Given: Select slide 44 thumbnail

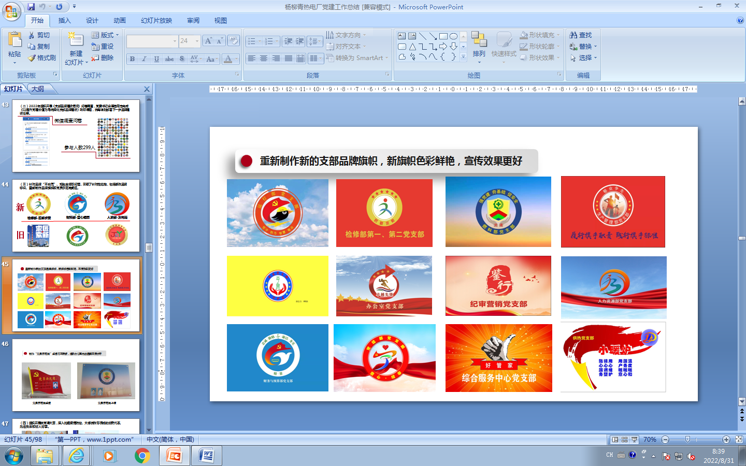Looking at the screenshot, I should coord(76,216).
